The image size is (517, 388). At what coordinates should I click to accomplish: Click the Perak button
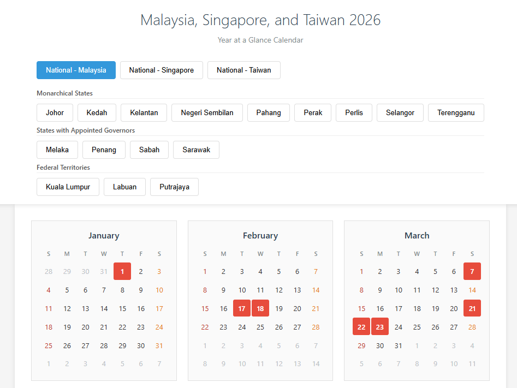312,112
